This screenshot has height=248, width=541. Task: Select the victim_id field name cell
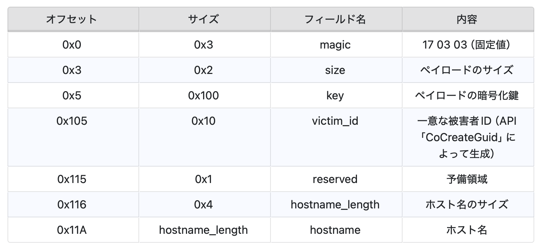point(335,121)
